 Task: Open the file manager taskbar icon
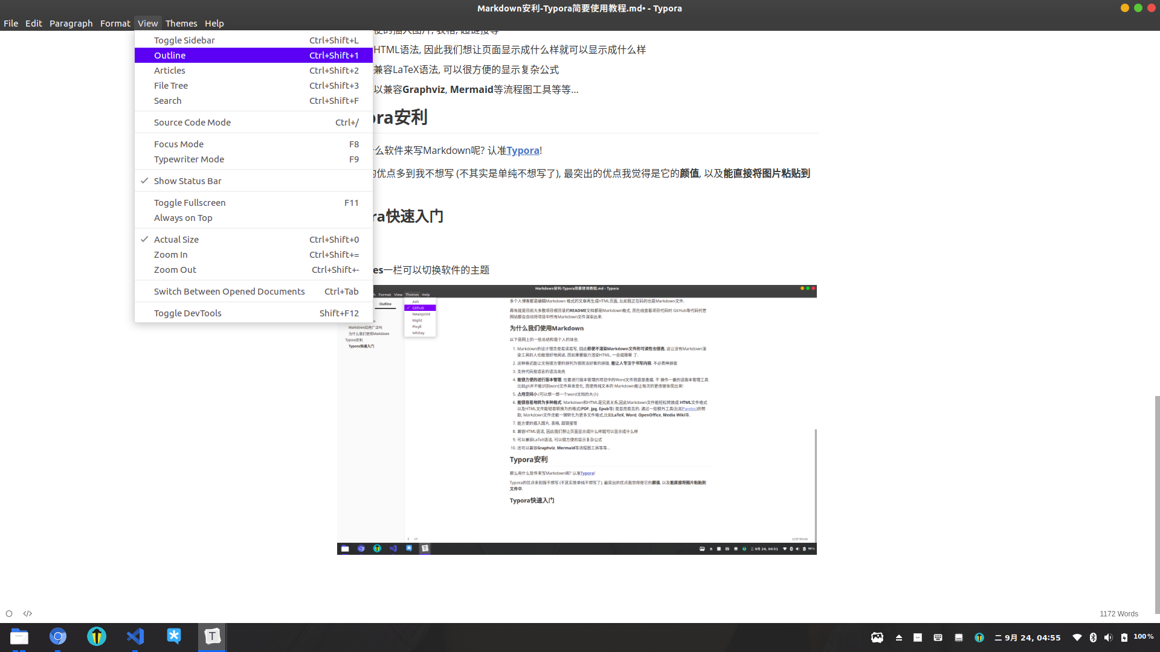pyautogui.click(x=19, y=636)
